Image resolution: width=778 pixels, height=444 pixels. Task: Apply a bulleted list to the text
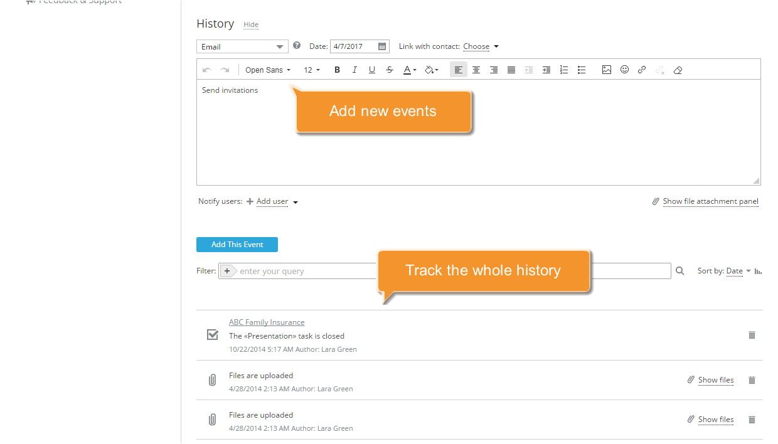click(x=582, y=70)
